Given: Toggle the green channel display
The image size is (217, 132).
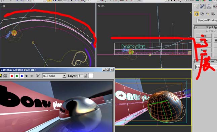Looking at the screenshot, I should click(17, 76).
